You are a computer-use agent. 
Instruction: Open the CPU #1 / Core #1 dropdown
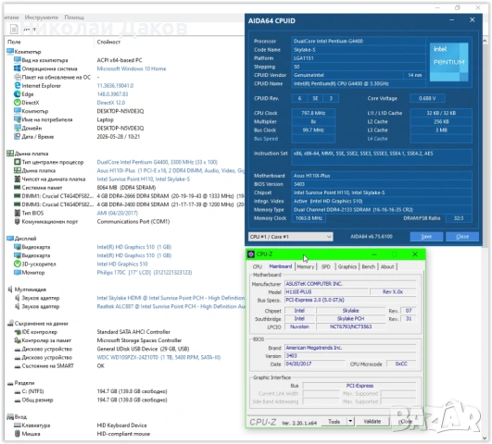tap(291, 237)
